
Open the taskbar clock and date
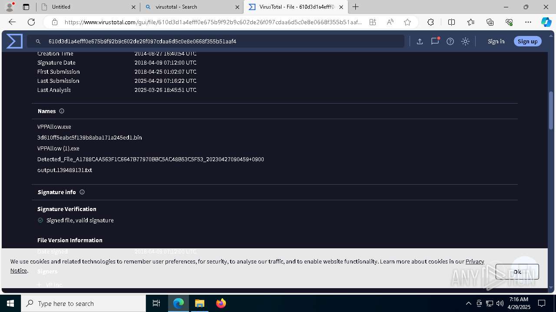click(x=519, y=303)
